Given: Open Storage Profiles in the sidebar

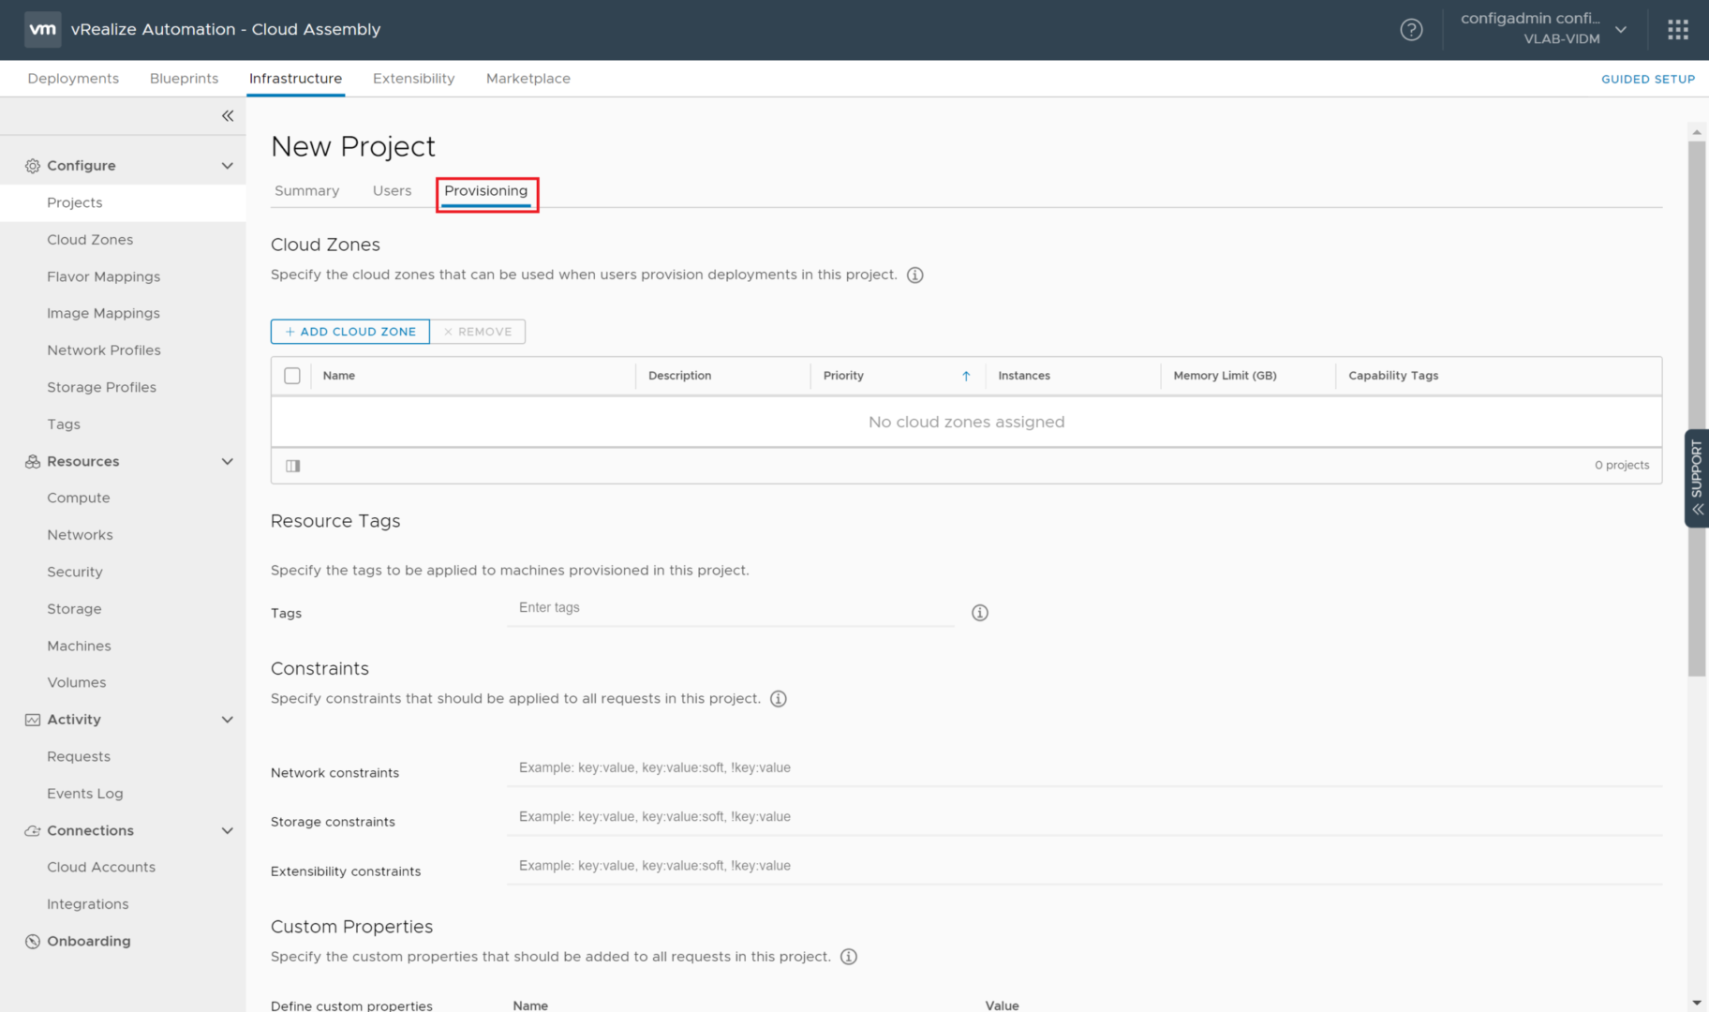Looking at the screenshot, I should point(101,387).
